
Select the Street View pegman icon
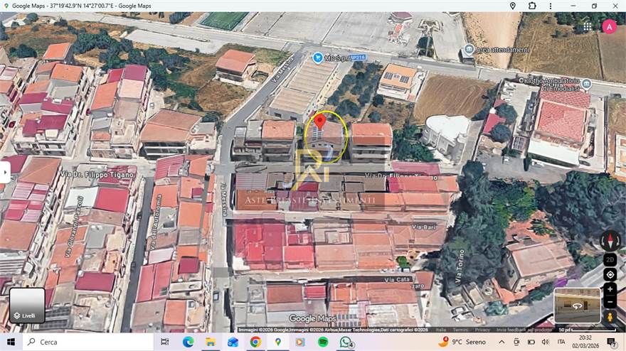click(x=610, y=316)
